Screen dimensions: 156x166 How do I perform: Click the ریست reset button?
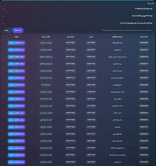pos(6,30)
